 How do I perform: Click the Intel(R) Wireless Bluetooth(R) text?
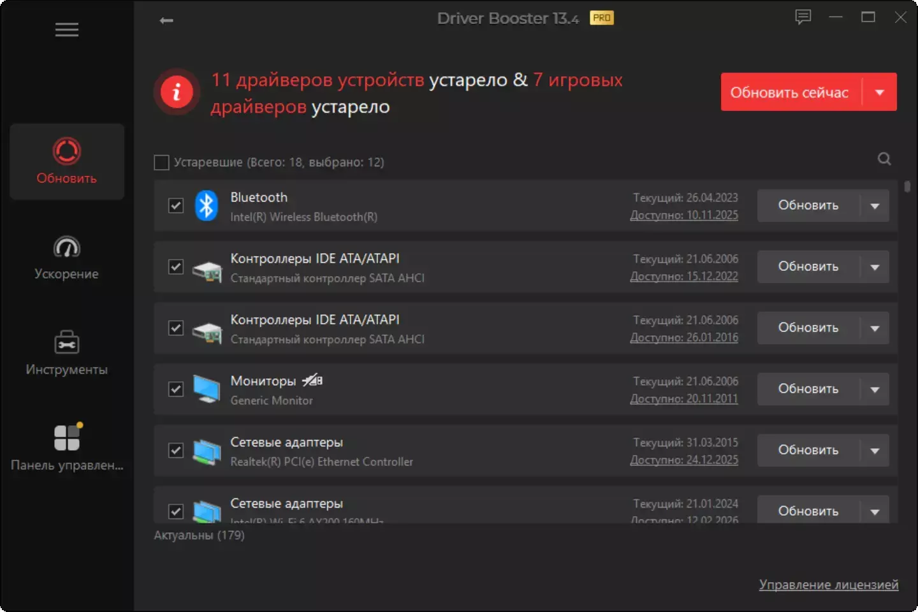303,217
